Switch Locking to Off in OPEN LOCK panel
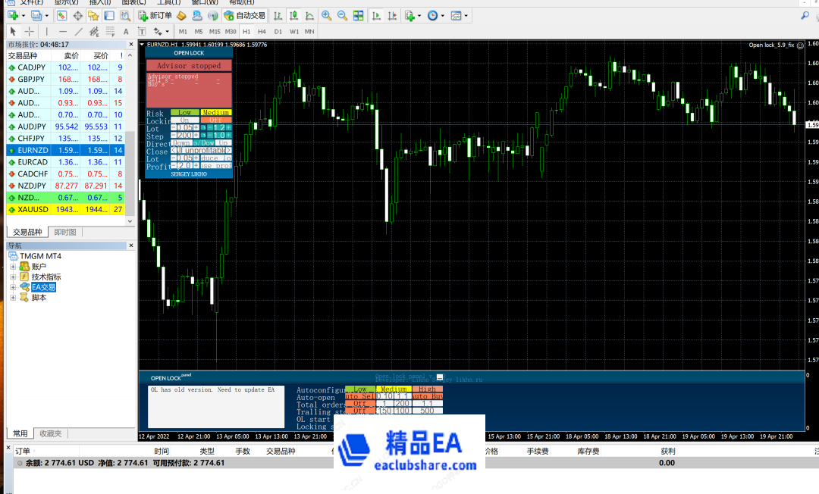This screenshot has width=819, height=494. [x=216, y=120]
